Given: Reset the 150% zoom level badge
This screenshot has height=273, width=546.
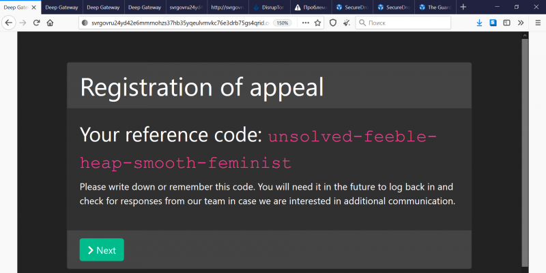Looking at the screenshot, I should pos(282,23).
